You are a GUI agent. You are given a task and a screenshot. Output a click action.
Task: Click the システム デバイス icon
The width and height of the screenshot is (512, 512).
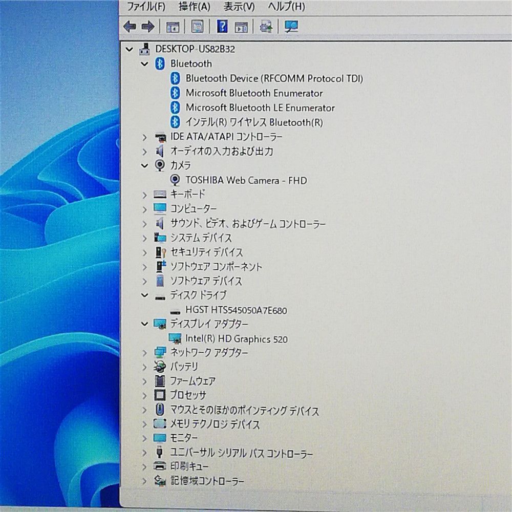[x=160, y=238]
